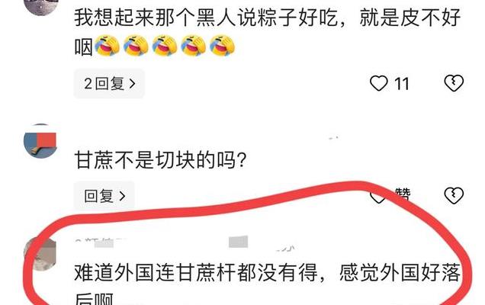Screen dimensions: 485x305
Task: Dislike the 甘蔗不是切块的吗 comment
Action: coord(454,196)
